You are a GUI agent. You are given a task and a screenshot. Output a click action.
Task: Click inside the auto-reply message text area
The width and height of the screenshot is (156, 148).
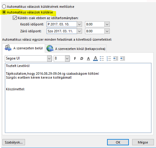[78, 98]
